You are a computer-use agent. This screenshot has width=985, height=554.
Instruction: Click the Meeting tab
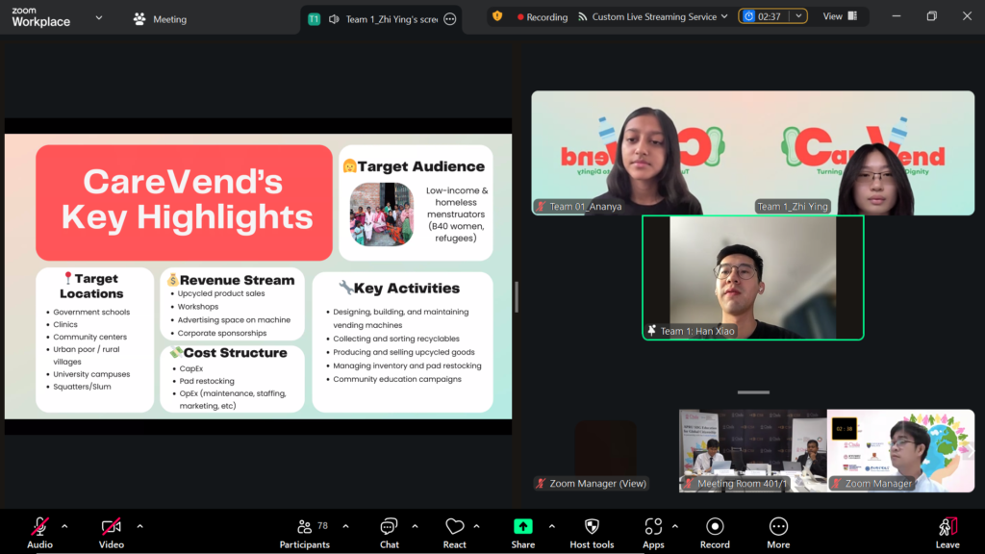[160, 19]
